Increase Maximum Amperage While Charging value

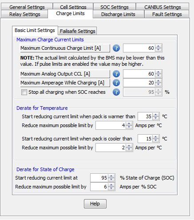(x=158, y=81)
